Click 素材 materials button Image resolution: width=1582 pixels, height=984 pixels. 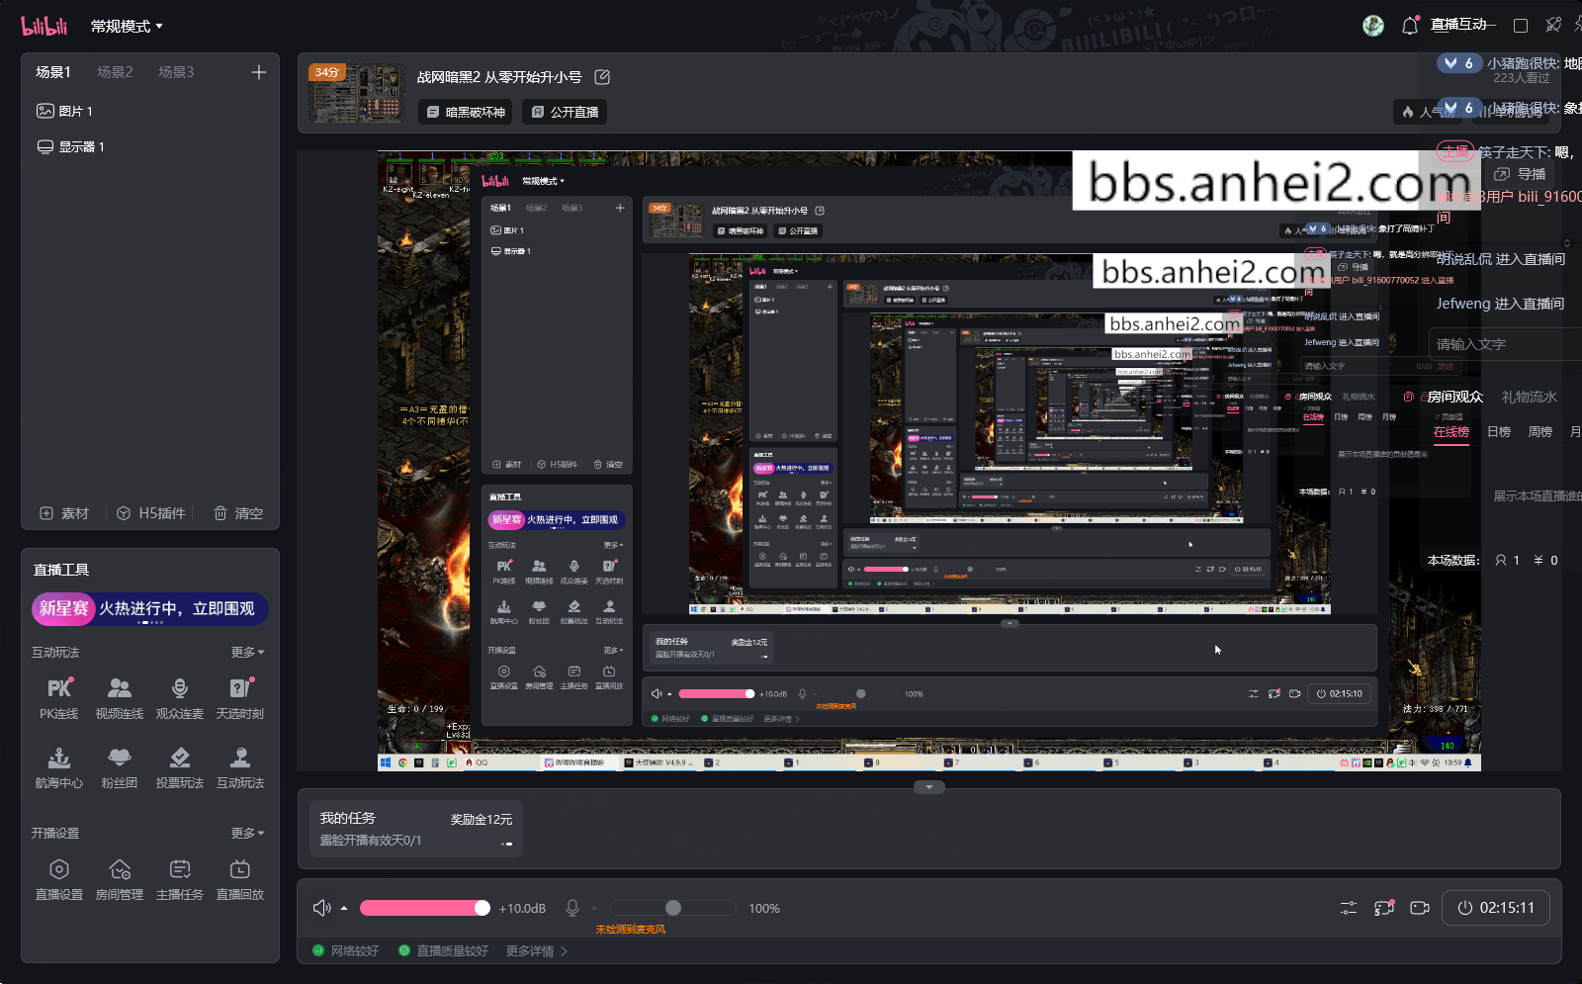(x=64, y=513)
